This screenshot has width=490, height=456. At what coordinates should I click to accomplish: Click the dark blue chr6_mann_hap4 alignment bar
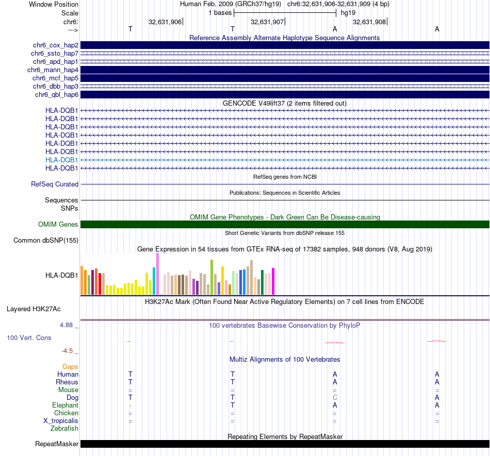pyautogui.click(x=285, y=70)
